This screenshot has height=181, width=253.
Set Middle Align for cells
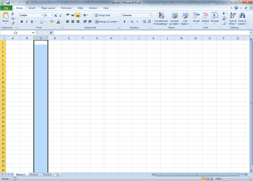73,15
